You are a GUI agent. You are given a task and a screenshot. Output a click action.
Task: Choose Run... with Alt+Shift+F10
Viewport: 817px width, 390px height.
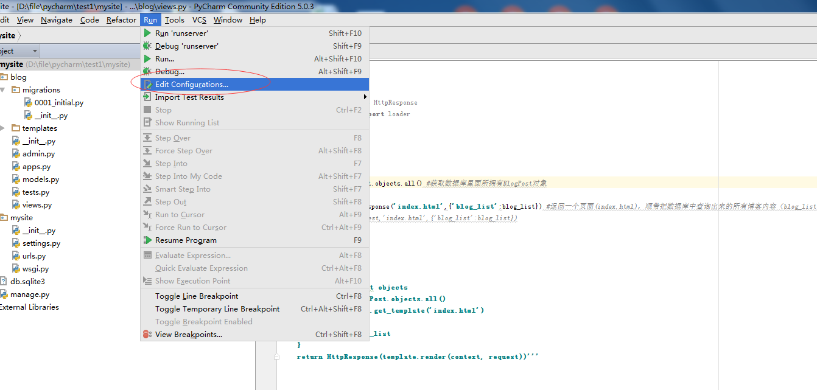[x=254, y=59]
